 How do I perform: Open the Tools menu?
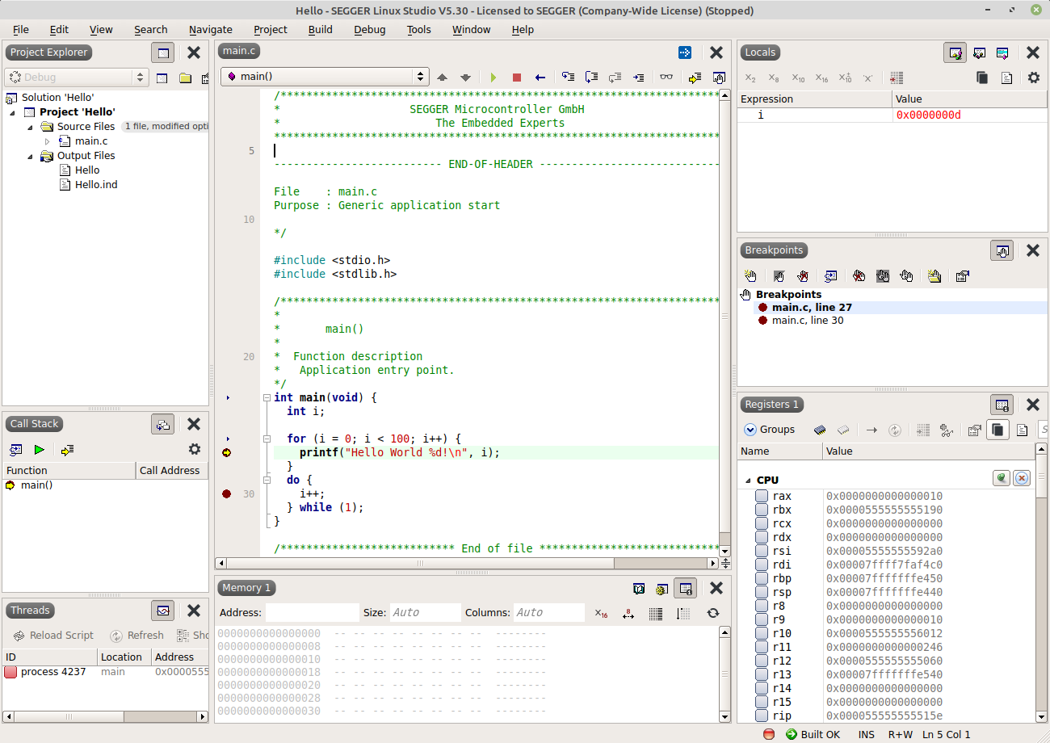[x=418, y=29]
